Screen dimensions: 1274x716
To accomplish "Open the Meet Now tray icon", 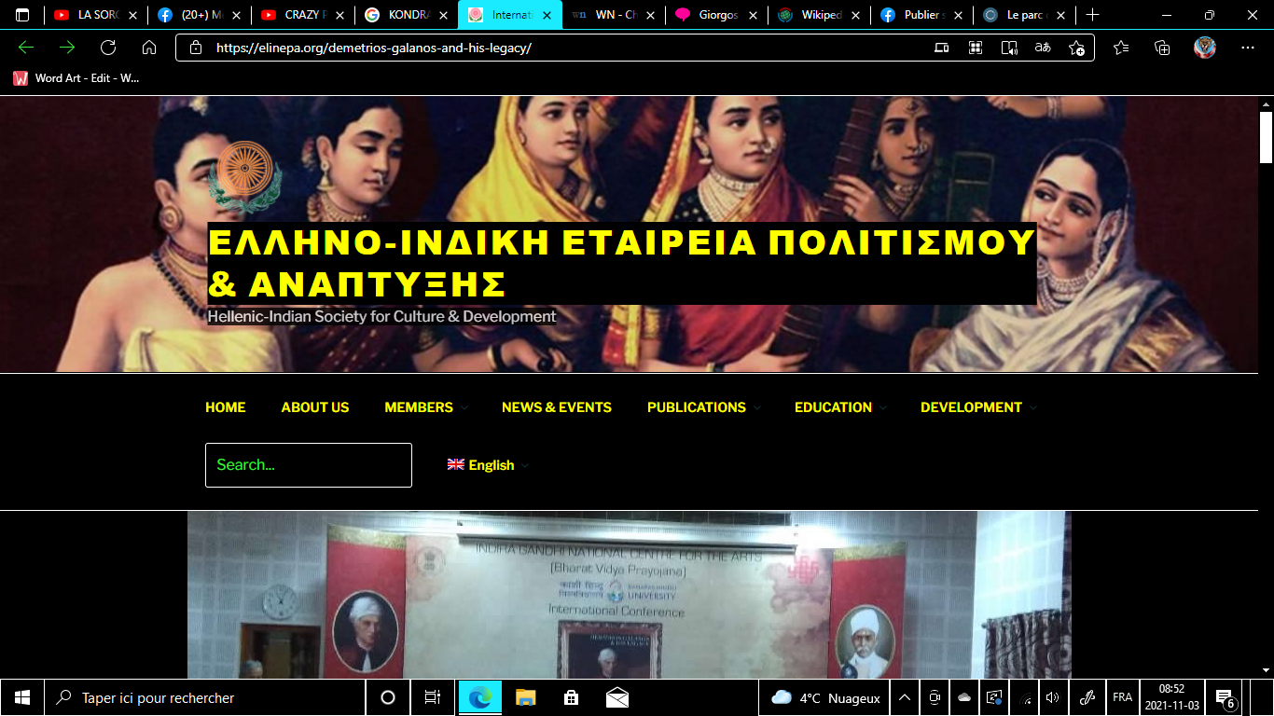I will (935, 697).
